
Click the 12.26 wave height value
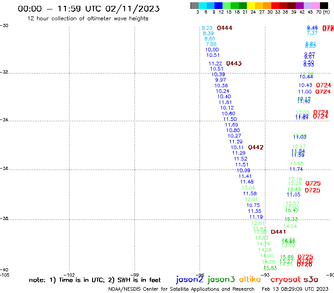click(x=295, y=183)
